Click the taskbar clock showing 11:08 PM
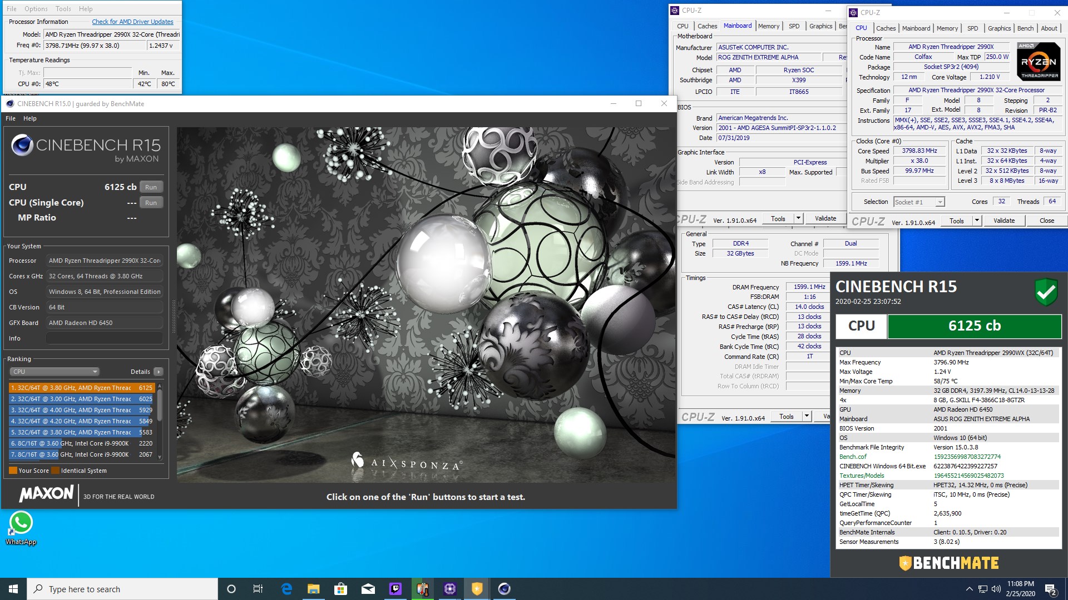 point(1020,589)
